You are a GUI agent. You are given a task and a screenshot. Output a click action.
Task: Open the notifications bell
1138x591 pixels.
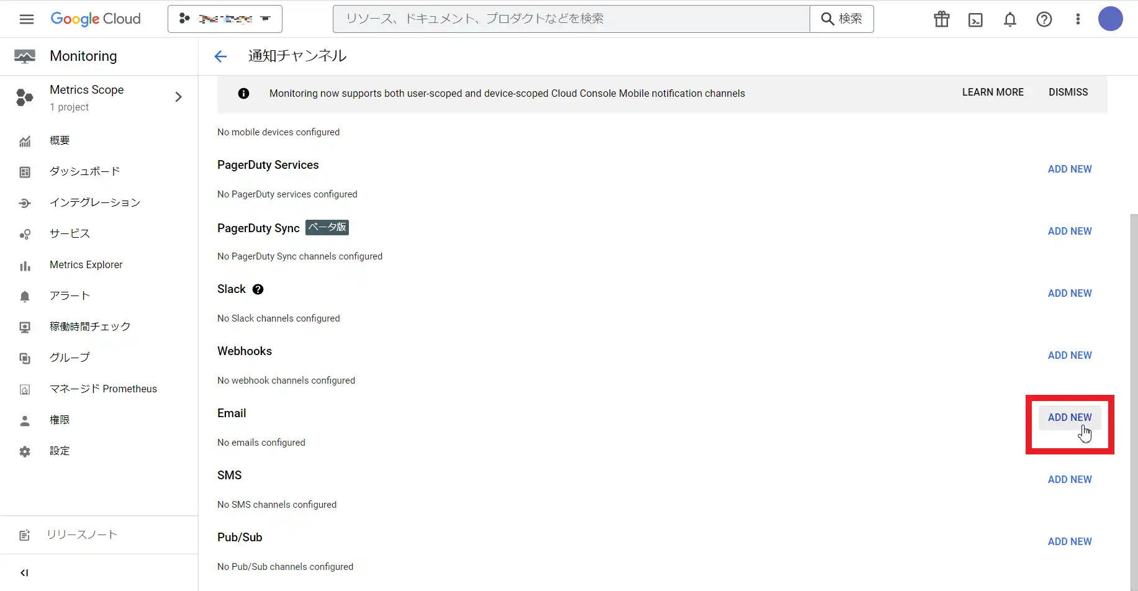1010,20
